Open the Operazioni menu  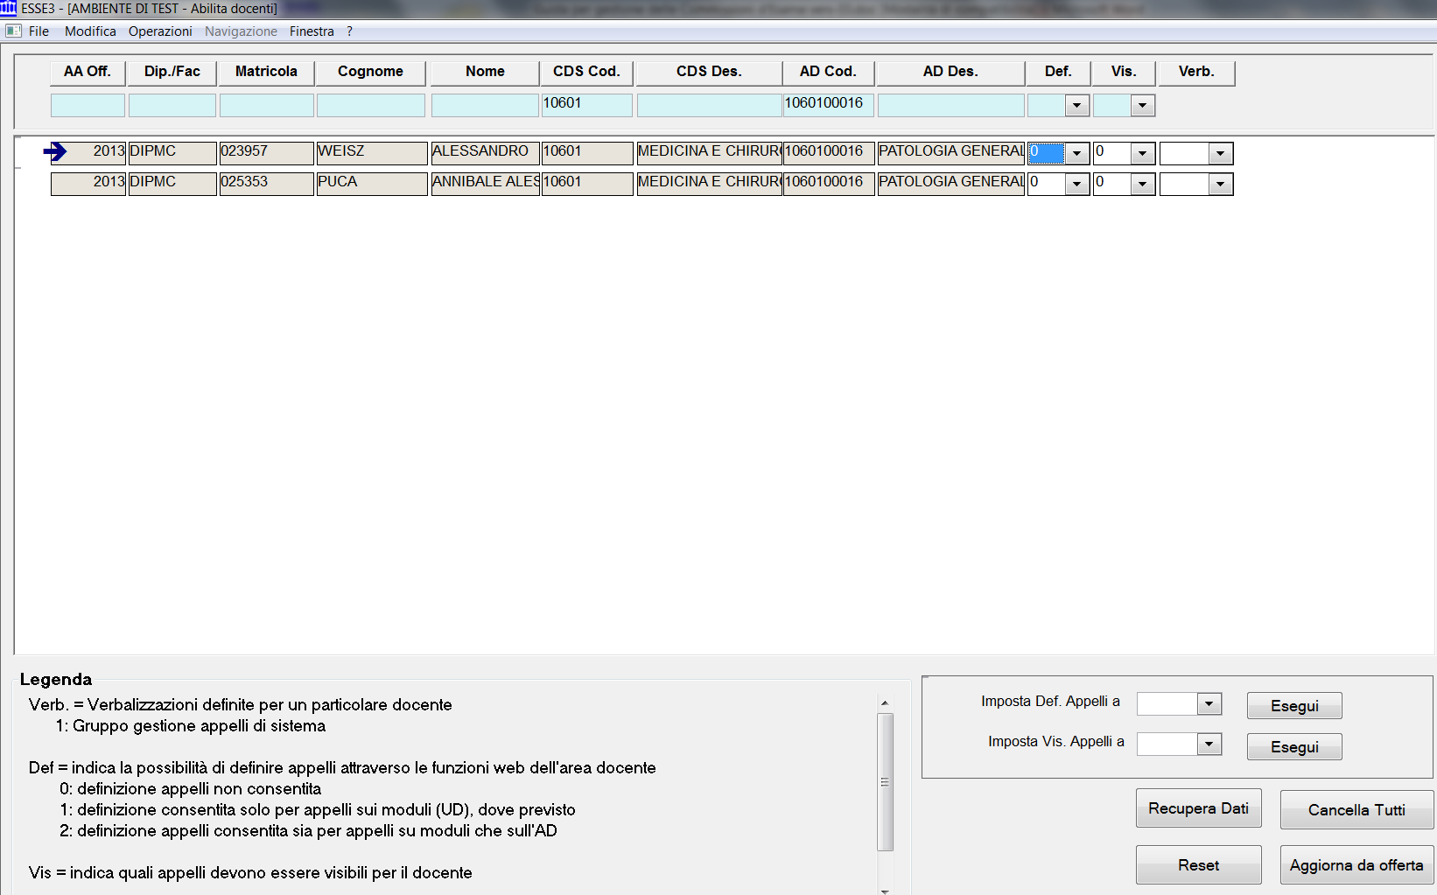[x=160, y=31]
